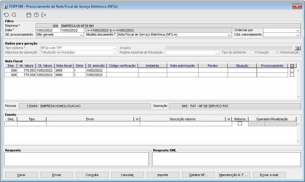Click the FISFP104 window title document icon
The height and width of the screenshot is (182, 305).
(x=6, y=7)
